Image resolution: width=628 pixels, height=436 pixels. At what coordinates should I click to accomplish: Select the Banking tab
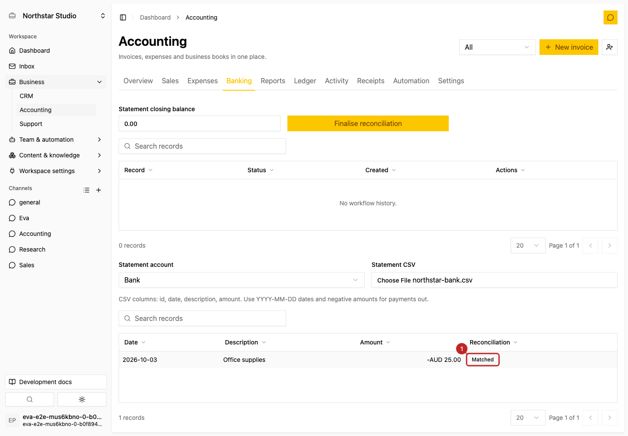[239, 81]
